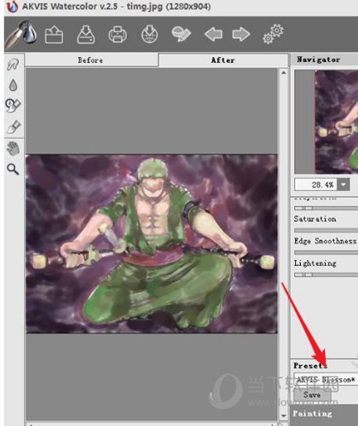Viewport: 358px width, 426px height.
Task: Click the Saturation label
Action: pyautogui.click(x=315, y=219)
